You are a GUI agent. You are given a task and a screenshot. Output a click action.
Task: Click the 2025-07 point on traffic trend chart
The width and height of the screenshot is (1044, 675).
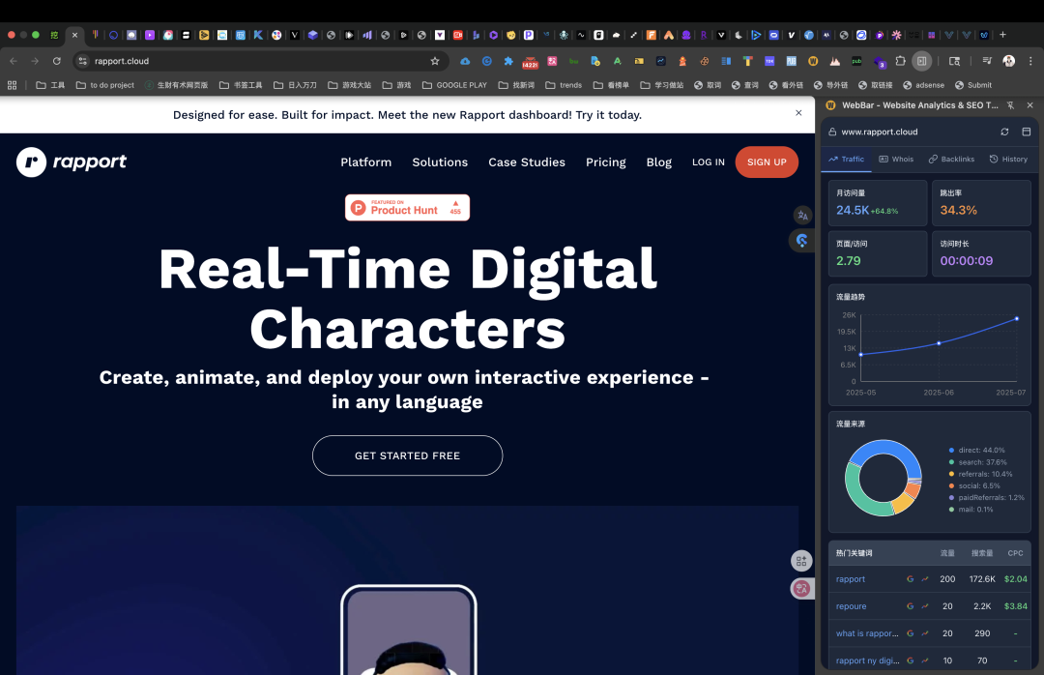tap(1017, 319)
